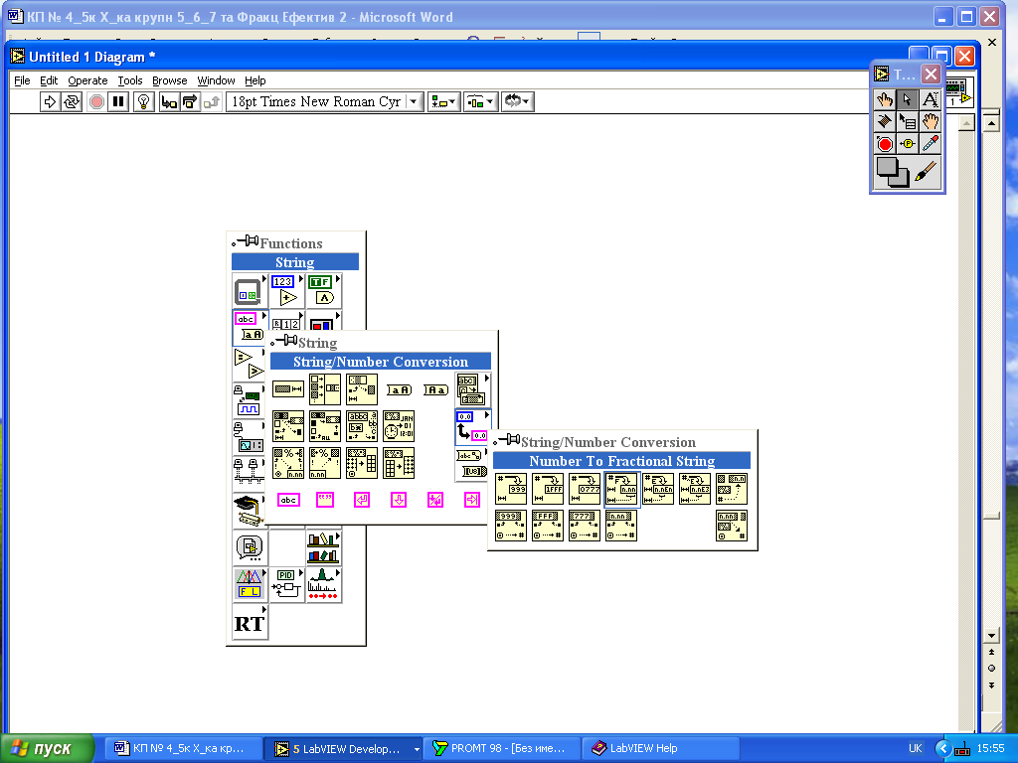Select the Format Date/Time String function

(399, 425)
